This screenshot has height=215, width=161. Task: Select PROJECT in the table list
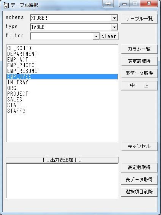pyautogui.click(x=62, y=94)
